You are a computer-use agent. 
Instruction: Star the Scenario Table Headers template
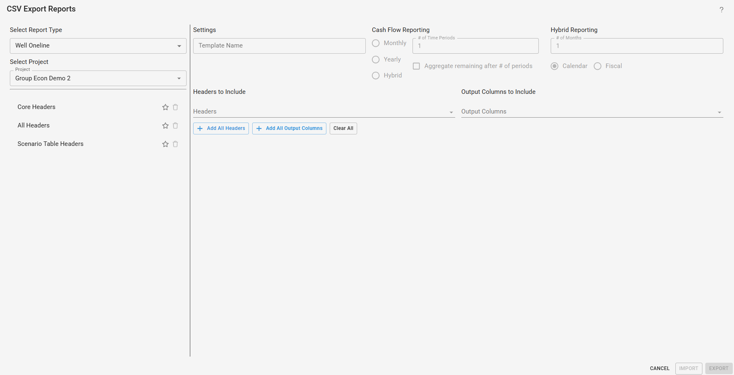coord(165,144)
